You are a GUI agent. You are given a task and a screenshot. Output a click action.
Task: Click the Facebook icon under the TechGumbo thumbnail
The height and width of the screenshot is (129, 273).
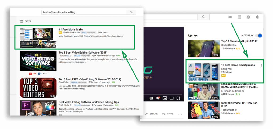point(39,74)
